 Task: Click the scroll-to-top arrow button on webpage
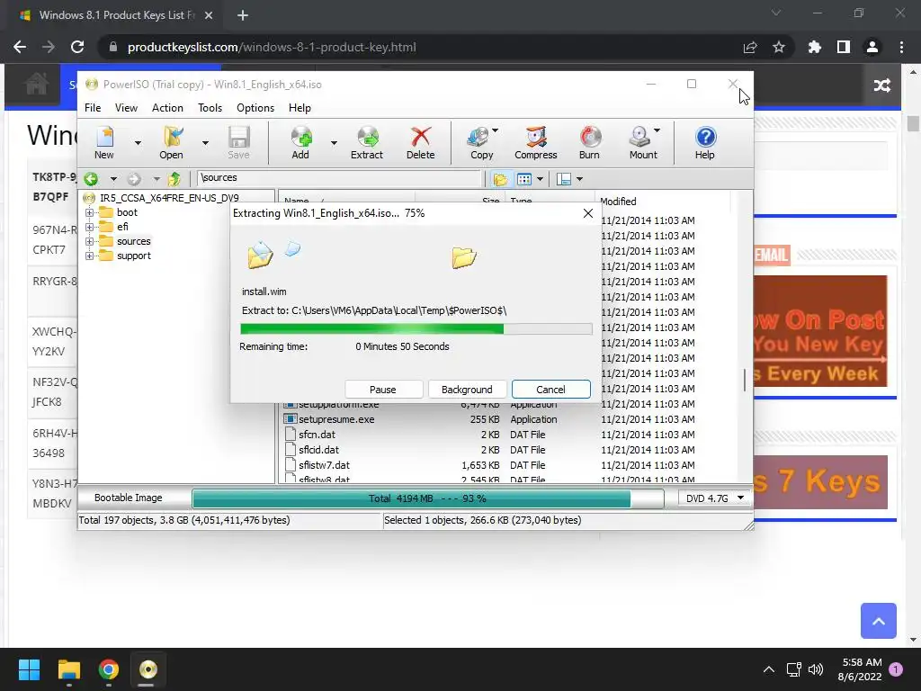(x=879, y=621)
